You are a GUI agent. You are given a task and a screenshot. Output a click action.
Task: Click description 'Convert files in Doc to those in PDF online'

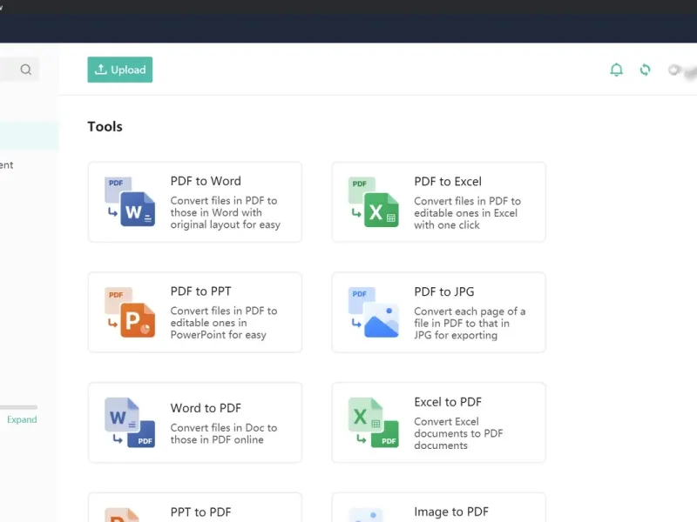224,433
